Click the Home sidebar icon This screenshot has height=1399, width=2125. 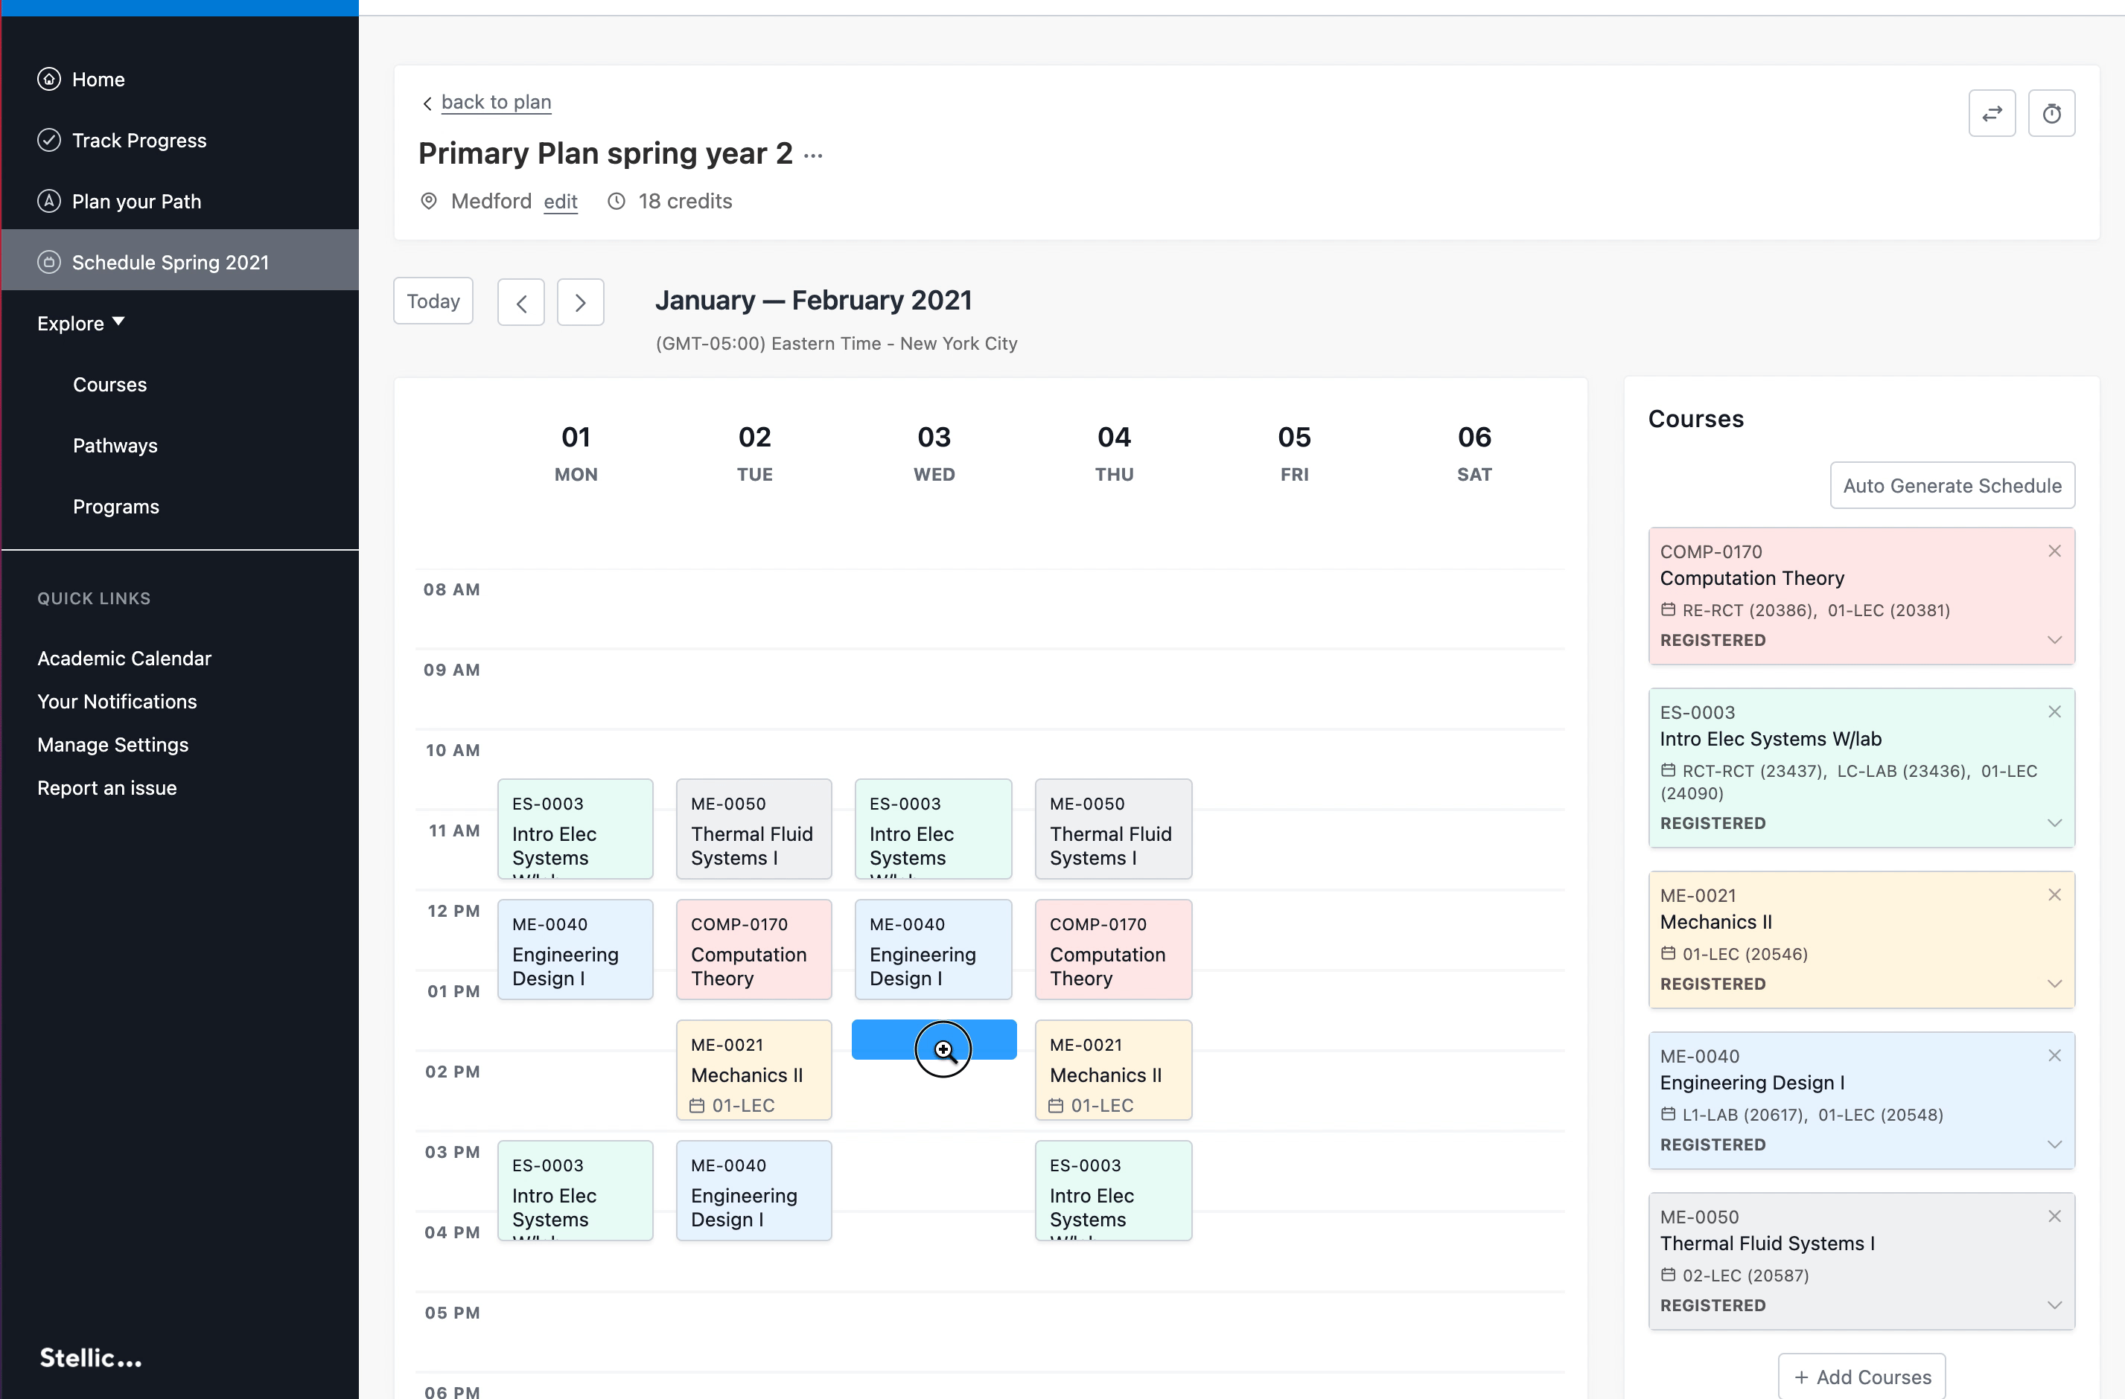point(49,80)
